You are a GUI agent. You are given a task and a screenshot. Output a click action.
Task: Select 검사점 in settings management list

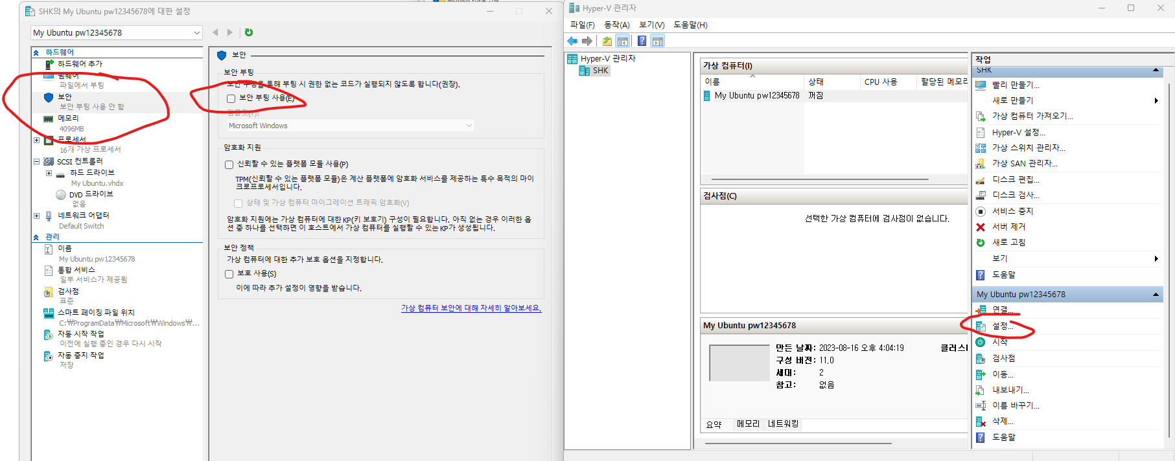tap(68, 291)
